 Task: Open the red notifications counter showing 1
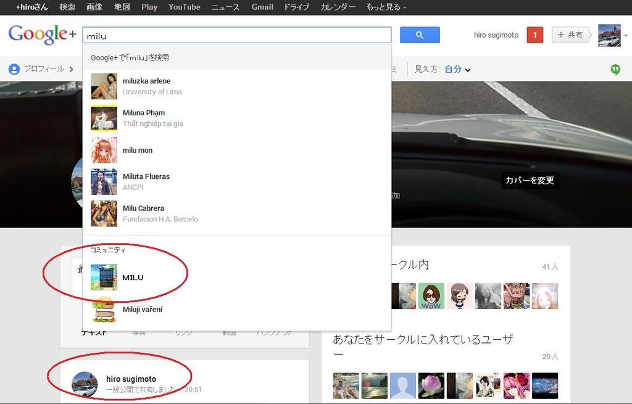[535, 35]
